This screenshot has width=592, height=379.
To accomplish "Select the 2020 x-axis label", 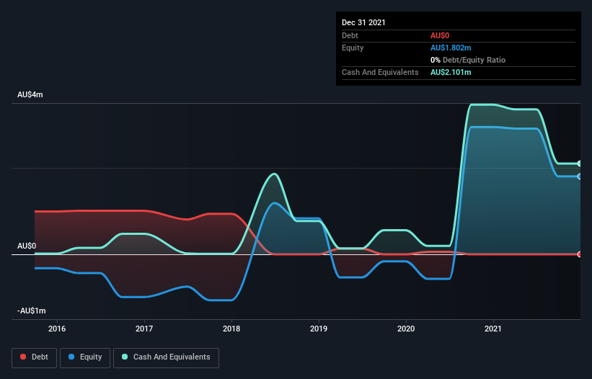I will 406,329.
